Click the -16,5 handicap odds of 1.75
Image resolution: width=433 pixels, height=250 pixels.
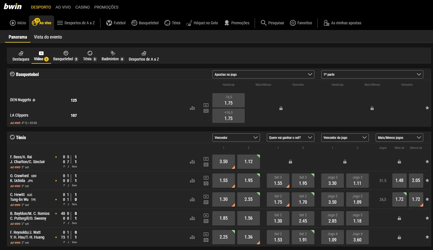tap(228, 100)
